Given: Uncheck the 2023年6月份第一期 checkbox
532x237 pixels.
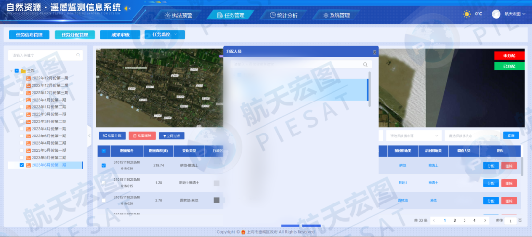Looking at the screenshot, I should tap(22, 165).
